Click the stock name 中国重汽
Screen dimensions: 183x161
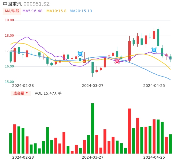12,4
